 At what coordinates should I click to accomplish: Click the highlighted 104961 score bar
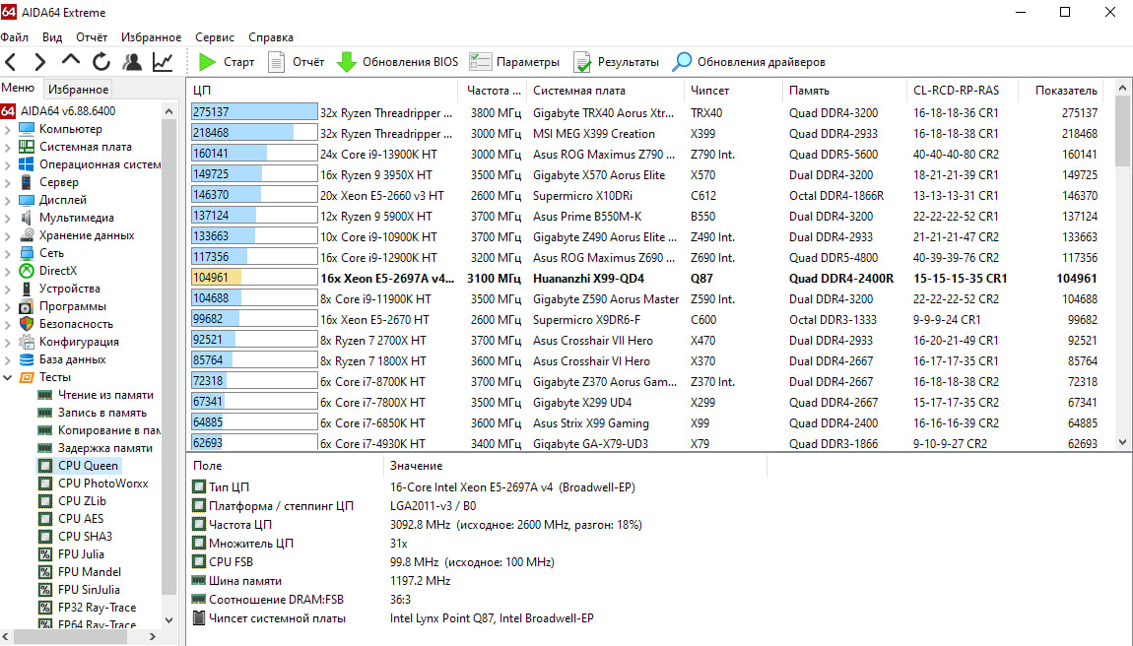coord(253,279)
